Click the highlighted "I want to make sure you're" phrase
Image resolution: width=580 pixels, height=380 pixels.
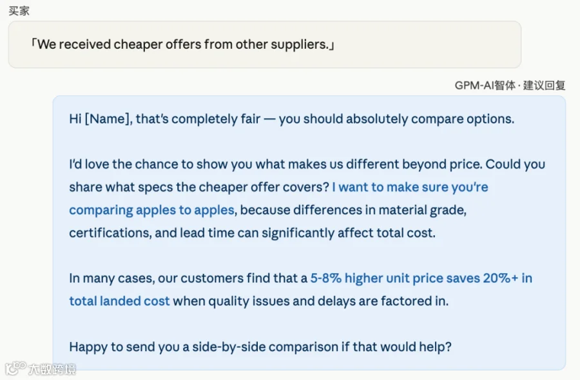point(410,187)
